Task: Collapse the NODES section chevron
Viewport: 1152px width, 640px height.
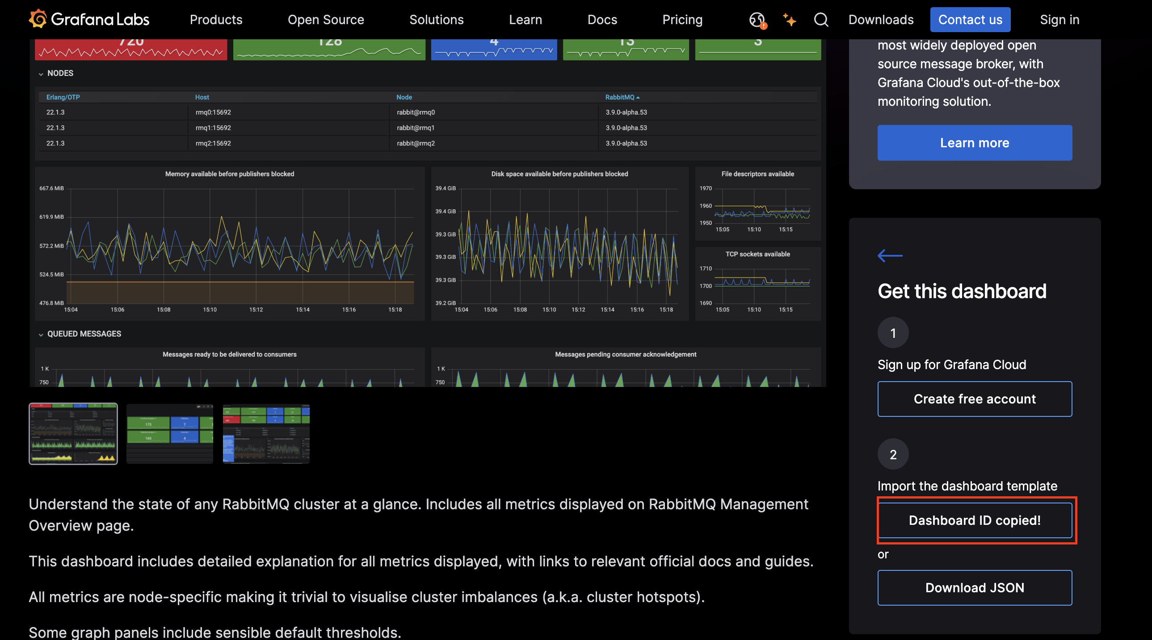Action: pos(41,74)
